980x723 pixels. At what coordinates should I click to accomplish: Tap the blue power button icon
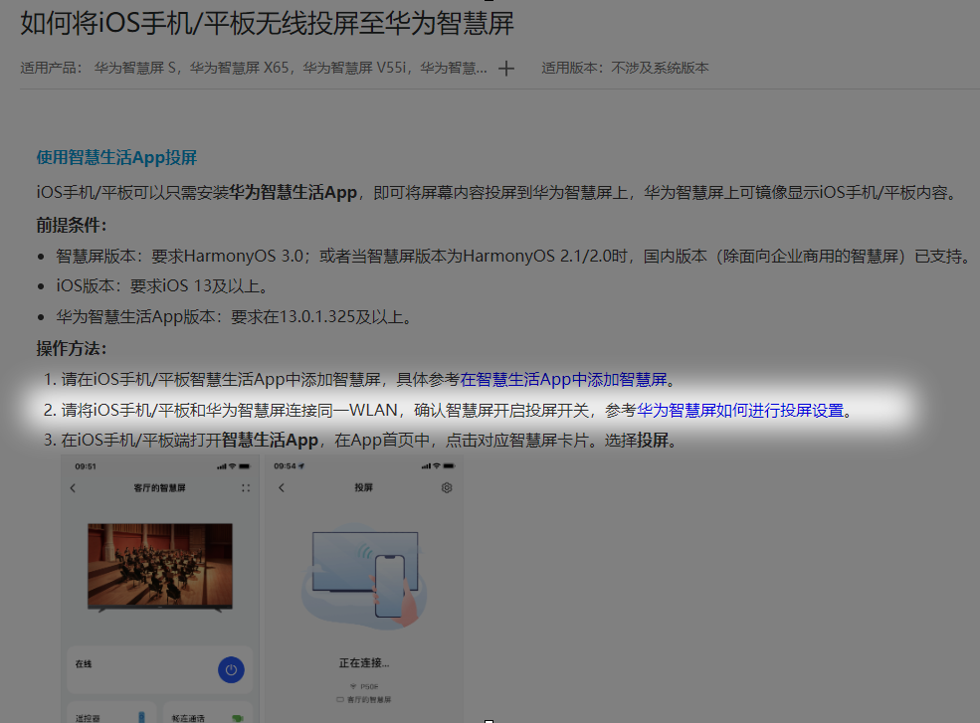231,670
